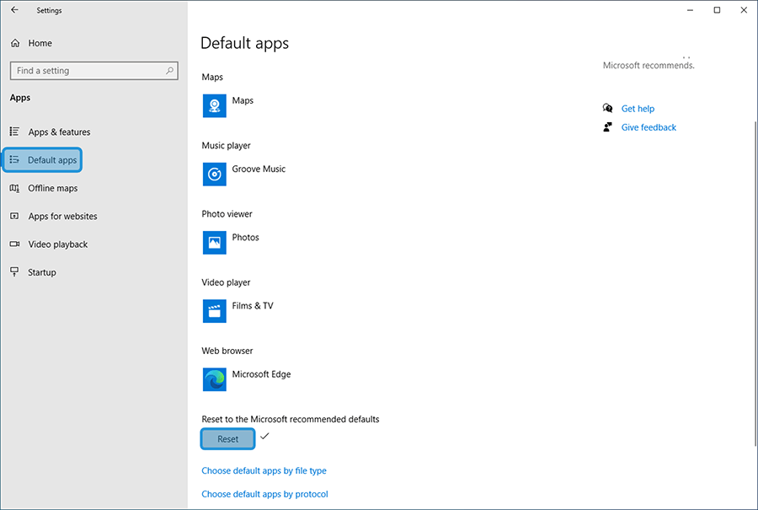Click the search magnifier icon in Find a setting
Image resolution: width=758 pixels, height=510 pixels.
(x=169, y=71)
